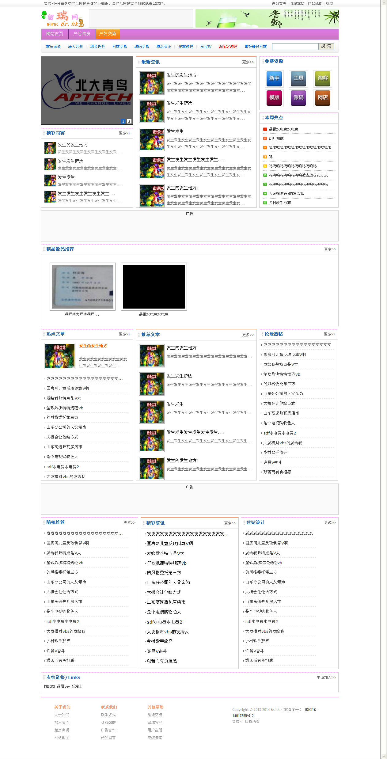Image resolution: width=387 pixels, height=759 pixels.
Task: Go to 网站首页 navigation tab
Action: pyautogui.click(x=55, y=34)
